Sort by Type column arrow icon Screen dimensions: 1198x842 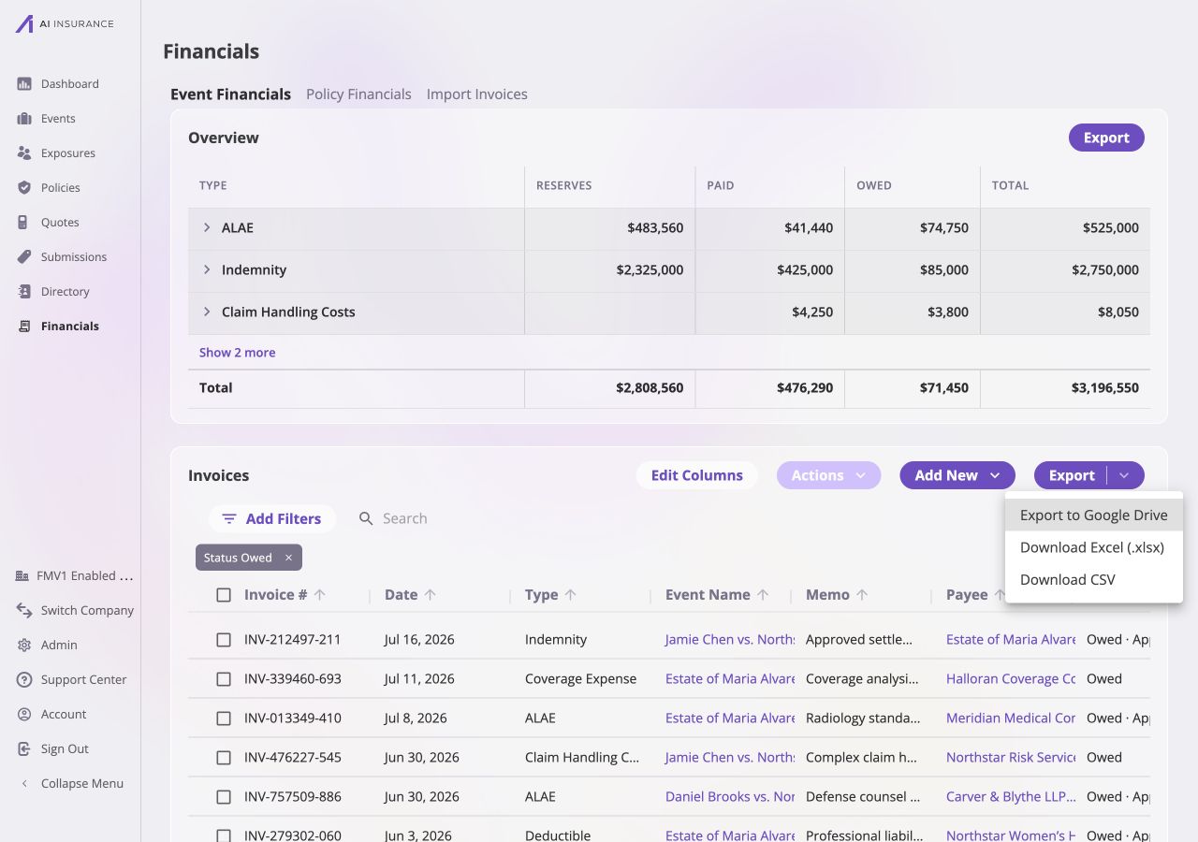coord(571,595)
